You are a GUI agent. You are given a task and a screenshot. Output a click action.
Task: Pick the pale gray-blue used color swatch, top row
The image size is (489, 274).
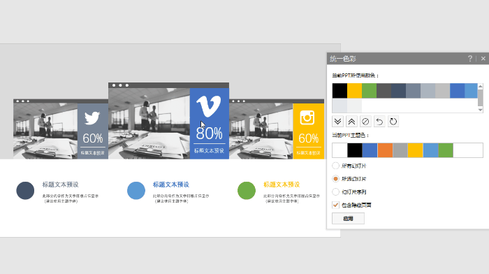point(428,90)
